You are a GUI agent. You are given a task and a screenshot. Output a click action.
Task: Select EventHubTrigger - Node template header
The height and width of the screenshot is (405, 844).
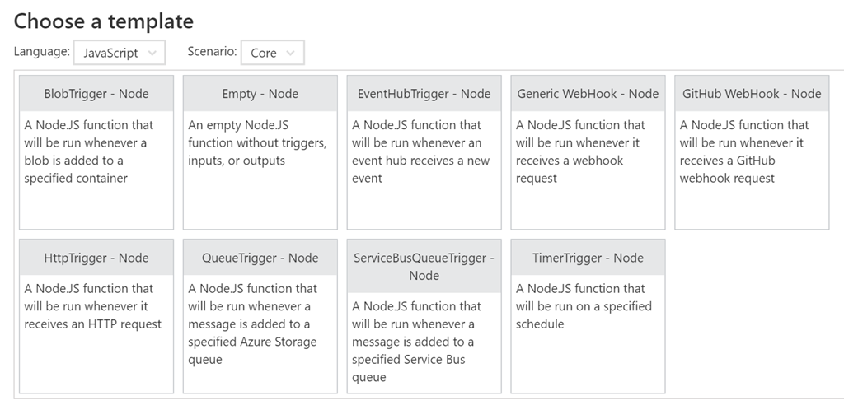[424, 94]
